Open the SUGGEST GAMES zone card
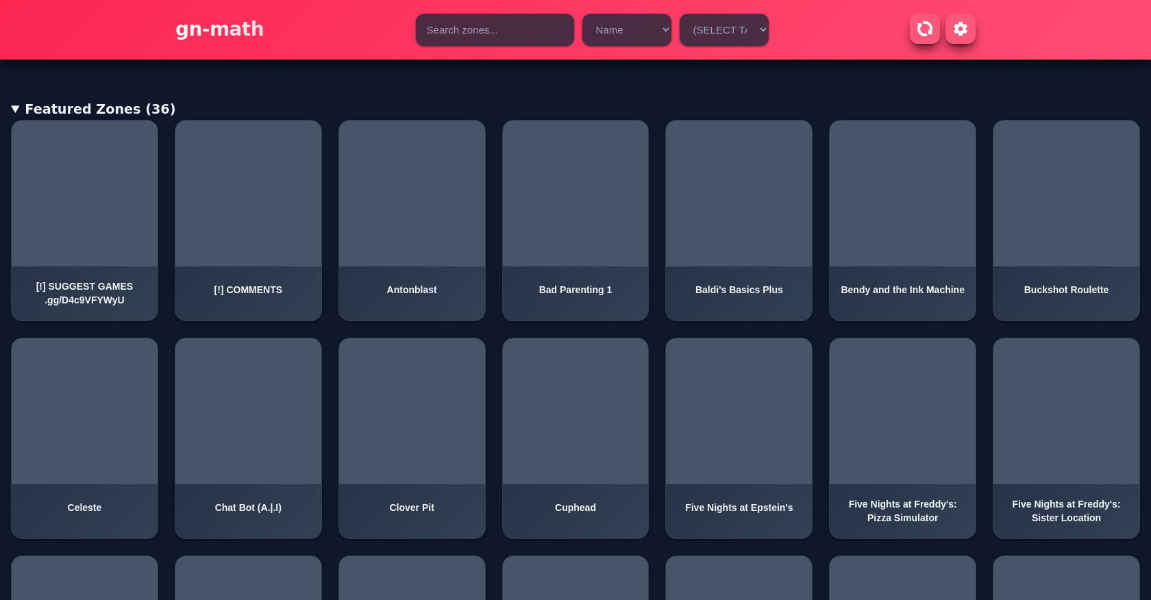Image resolution: width=1151 pixels, height=600 pixels. click(x=84, y=220)
